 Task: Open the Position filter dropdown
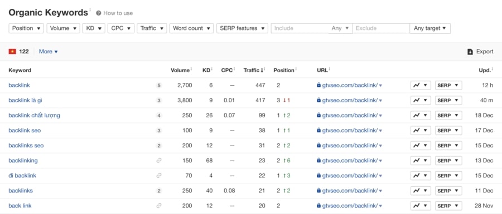pos(26,28)
